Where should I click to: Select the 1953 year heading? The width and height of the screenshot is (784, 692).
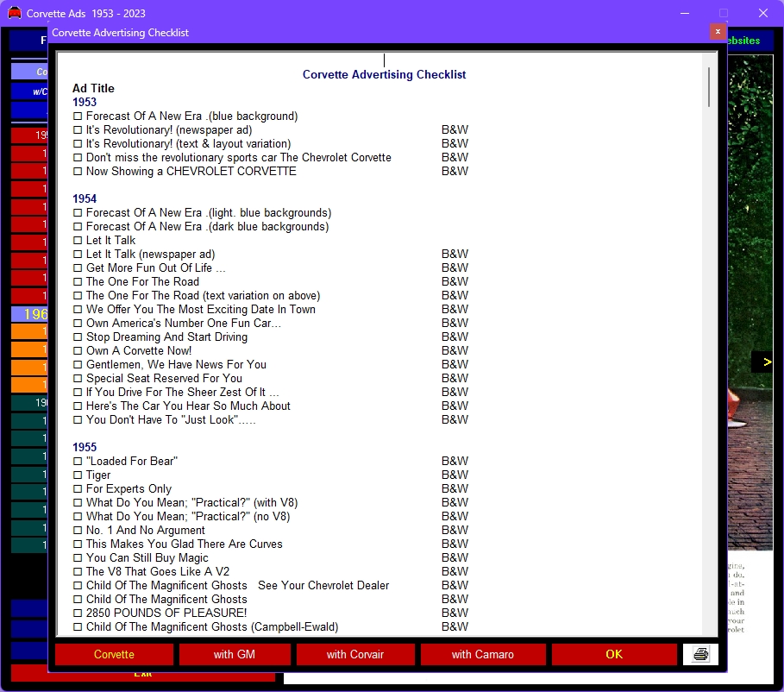coord(85,102)
